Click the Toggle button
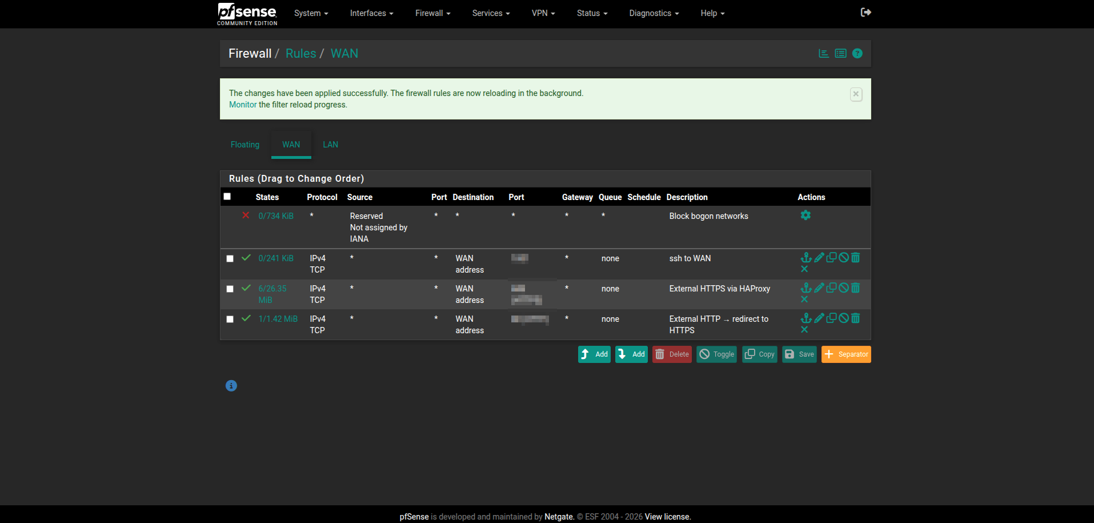1094x523 pixels. (x=716, y=354)
